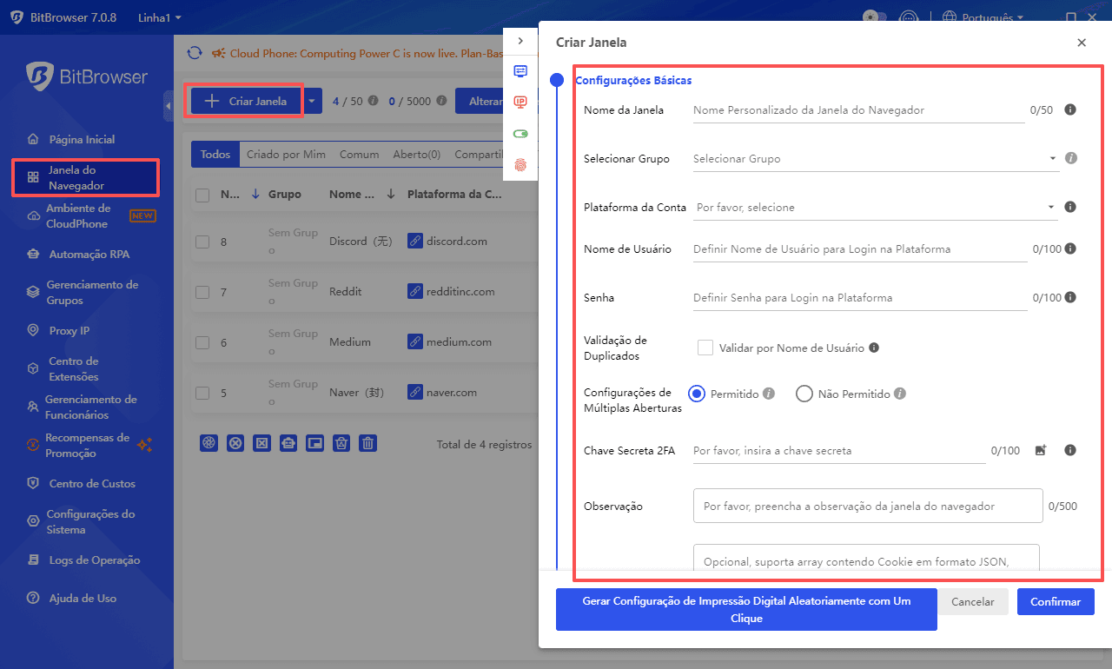Open the fingerprint settings icon in the side strip
This screenshot has width=1112, height=669.
click(x=520, y=163)
